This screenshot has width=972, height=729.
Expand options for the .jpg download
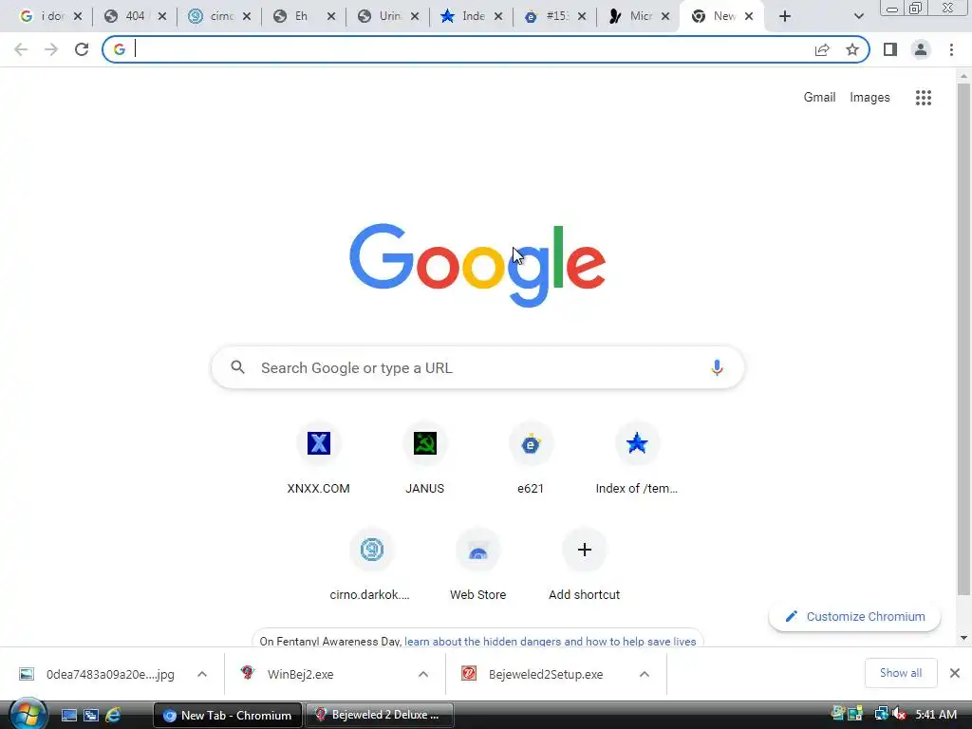202,674
